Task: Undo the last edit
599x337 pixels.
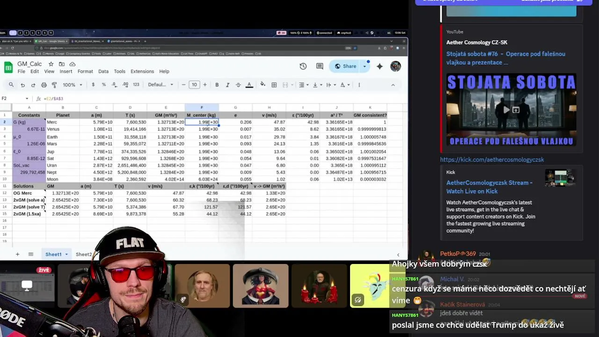Action: tap(22, 85)
